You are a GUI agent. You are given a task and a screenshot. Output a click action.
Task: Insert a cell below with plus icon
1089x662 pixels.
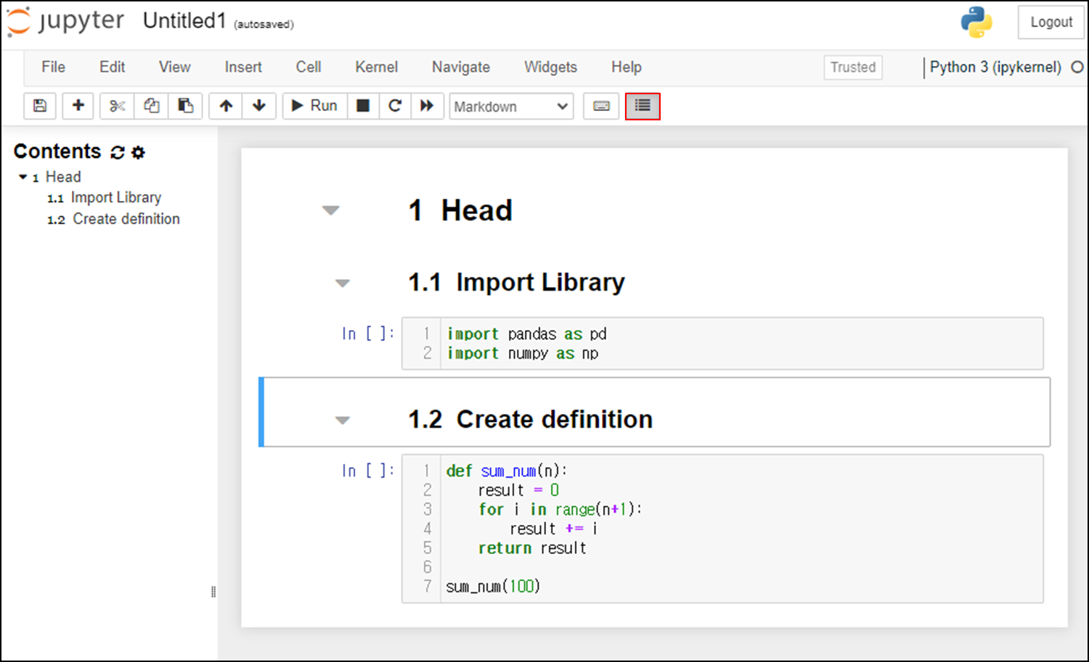coord(78,106)
